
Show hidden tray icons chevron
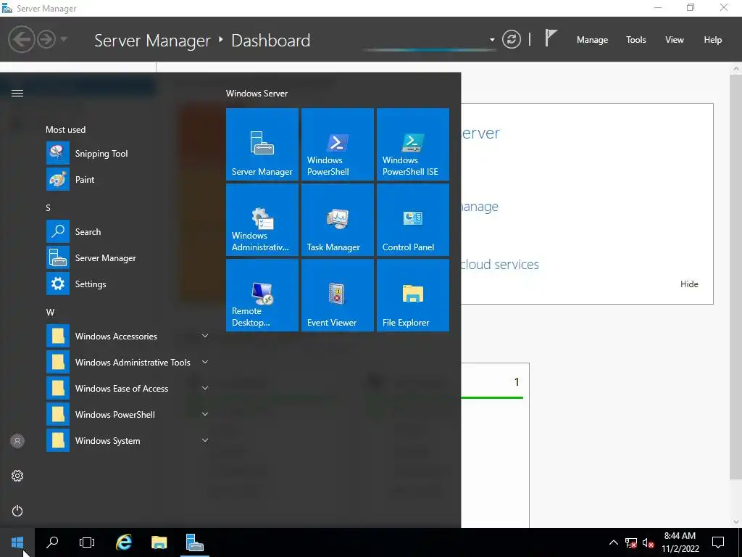(x=613, y=542)
